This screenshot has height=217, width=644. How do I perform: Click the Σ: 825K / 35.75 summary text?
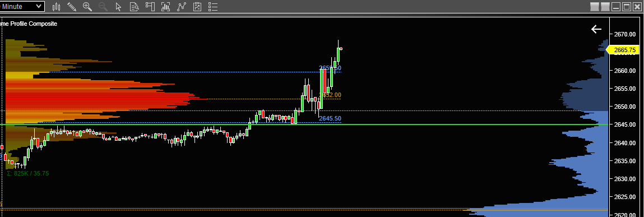(27, 173)
